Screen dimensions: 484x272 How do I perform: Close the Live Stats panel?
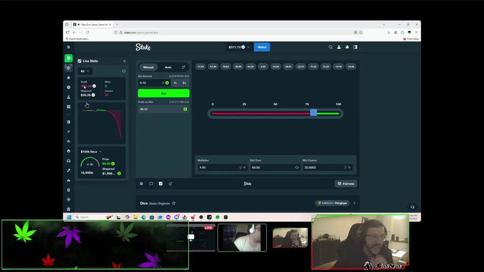click(124, 61)
